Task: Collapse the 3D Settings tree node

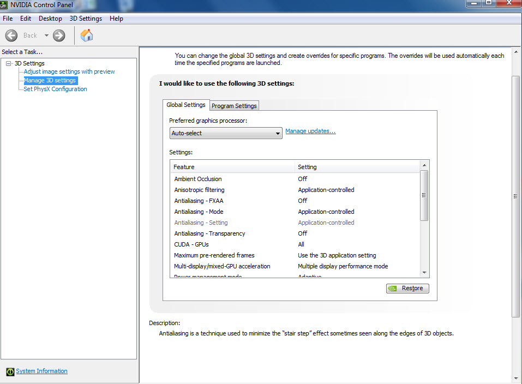Action: [8, 63]
